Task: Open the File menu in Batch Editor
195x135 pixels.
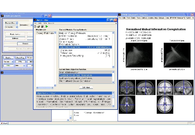Action: click(35, 23)
